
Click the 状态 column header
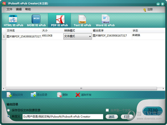(148, 31)
